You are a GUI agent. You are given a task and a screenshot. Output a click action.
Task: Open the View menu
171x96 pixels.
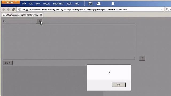[x=38, y=4]
